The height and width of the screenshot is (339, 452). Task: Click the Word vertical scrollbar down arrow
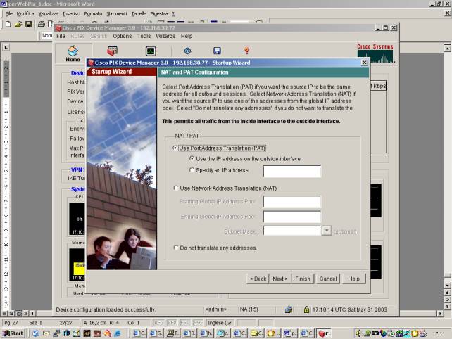(x=447, y=285)
